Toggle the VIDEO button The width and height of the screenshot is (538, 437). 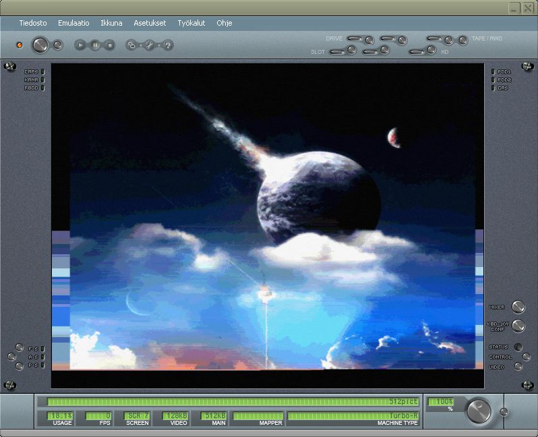pos(518,367)
